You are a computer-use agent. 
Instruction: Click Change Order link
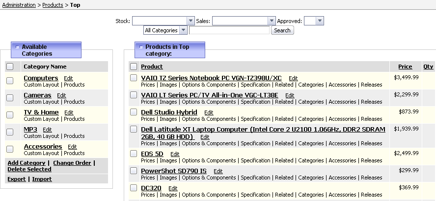coord(72,163)
